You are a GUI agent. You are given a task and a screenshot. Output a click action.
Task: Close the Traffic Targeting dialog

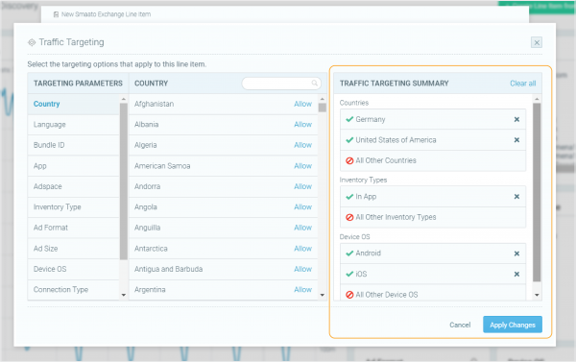tap(537, 42)
